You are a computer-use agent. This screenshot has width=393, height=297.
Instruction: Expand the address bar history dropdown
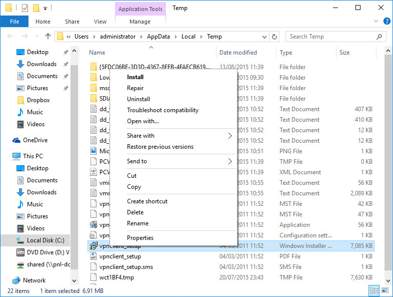[x=264, y=37]
